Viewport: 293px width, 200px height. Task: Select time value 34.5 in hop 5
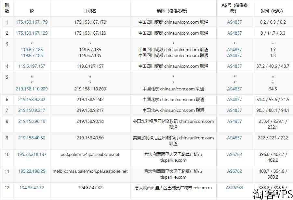(x=273, y=89)
